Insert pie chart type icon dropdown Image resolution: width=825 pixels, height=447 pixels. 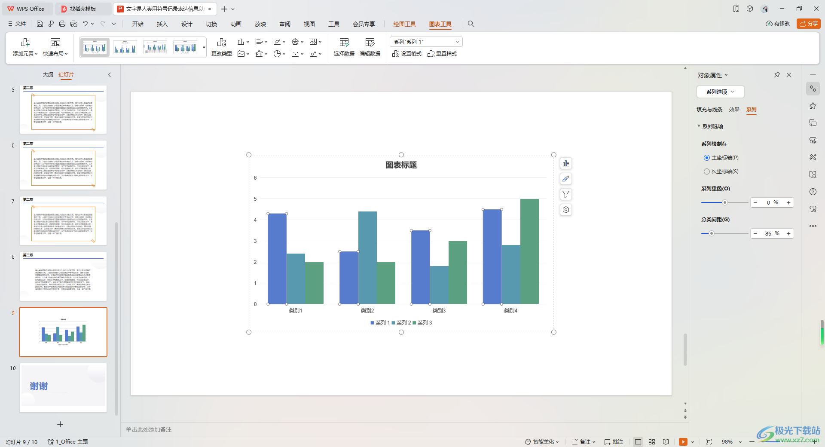point(279,54)
